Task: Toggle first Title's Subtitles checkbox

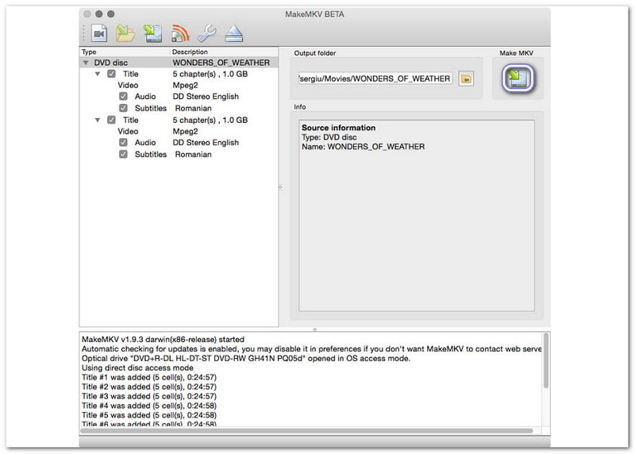Action: 123,108
